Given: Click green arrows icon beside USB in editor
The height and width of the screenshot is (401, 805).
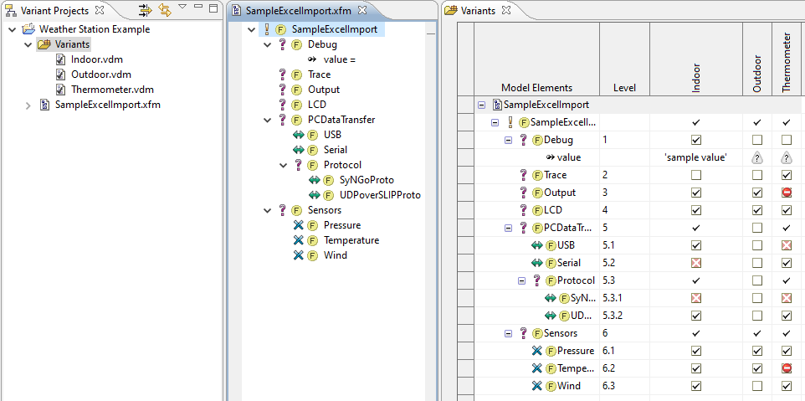Looking at the screenshot, I should coord(299,135).
